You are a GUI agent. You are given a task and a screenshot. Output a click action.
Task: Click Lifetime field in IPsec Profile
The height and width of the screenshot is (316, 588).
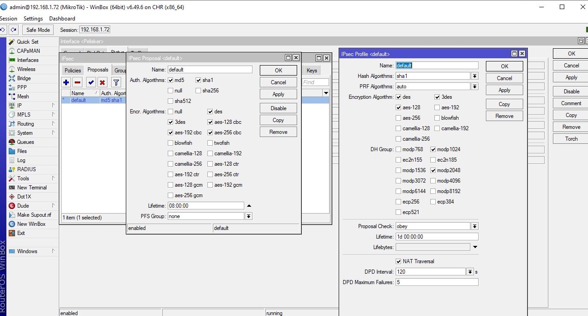pyautogui.click(x=437, y=237)
